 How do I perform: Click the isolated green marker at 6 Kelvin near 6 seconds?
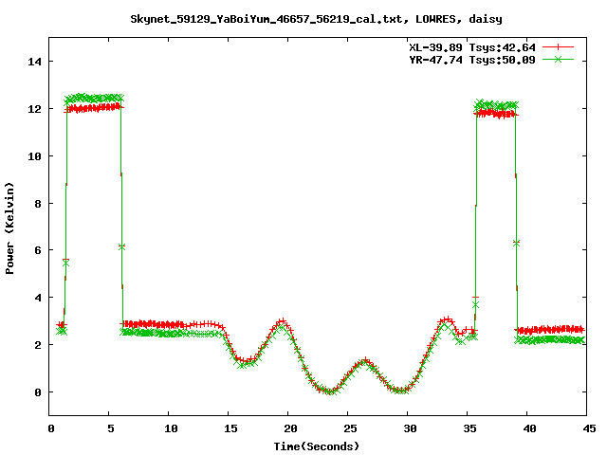[x=122, y=246]
